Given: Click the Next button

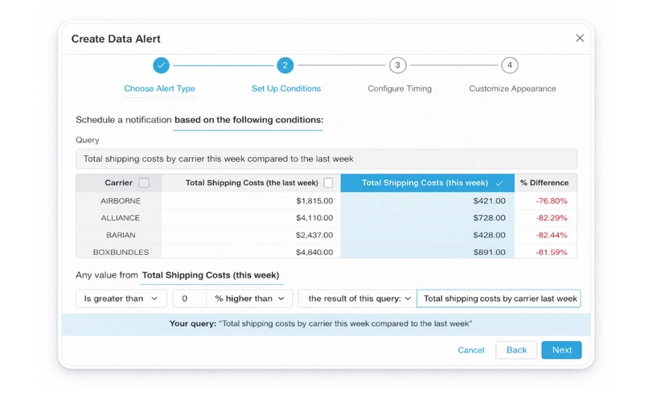Looking at the screenshot, I should click(562, 350).
